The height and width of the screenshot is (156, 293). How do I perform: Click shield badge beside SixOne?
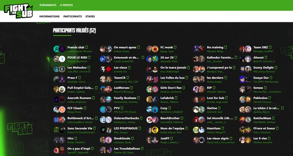pos(219,108)
